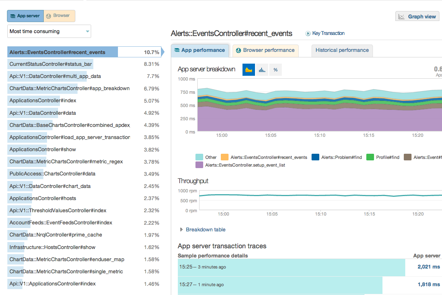
Task: Select the percentage view icon
Action: click(x=276, y=70)
